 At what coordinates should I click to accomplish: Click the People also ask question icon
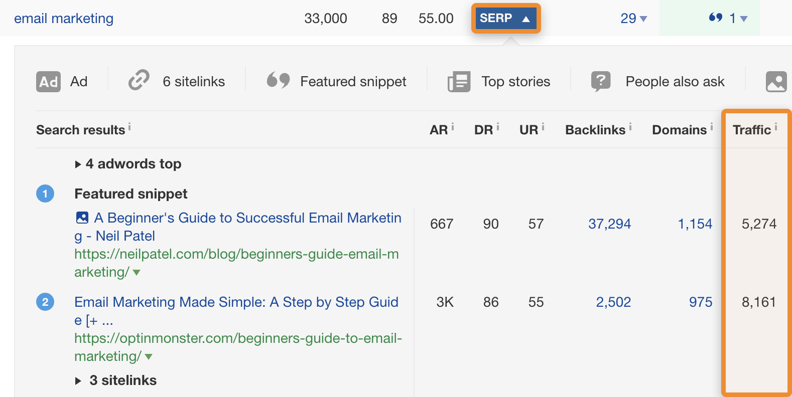click(x=601, y=81)
